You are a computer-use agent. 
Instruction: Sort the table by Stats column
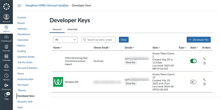(x=156, y=48)
